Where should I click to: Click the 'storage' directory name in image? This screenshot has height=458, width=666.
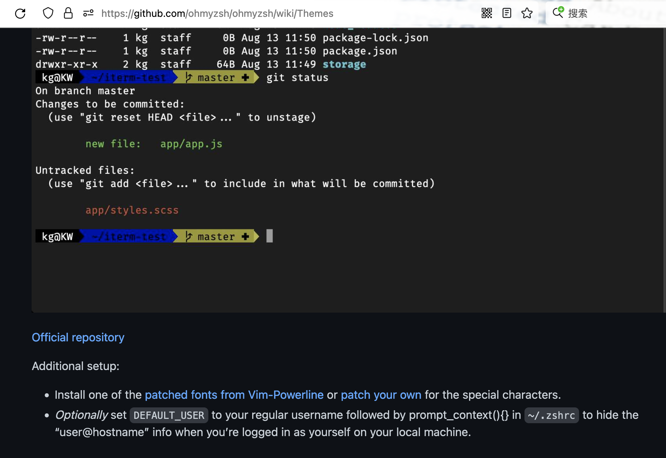[344, 65]
